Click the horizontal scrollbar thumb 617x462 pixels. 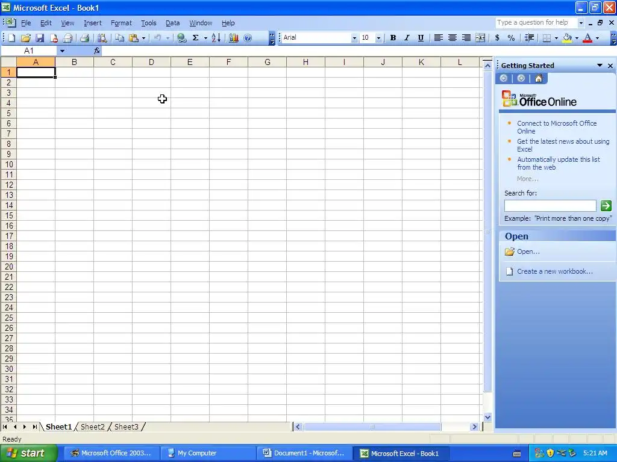372,427
